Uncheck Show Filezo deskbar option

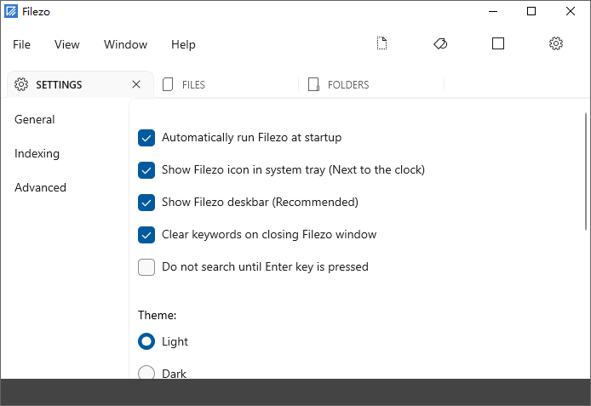click(x=146, y=203)
